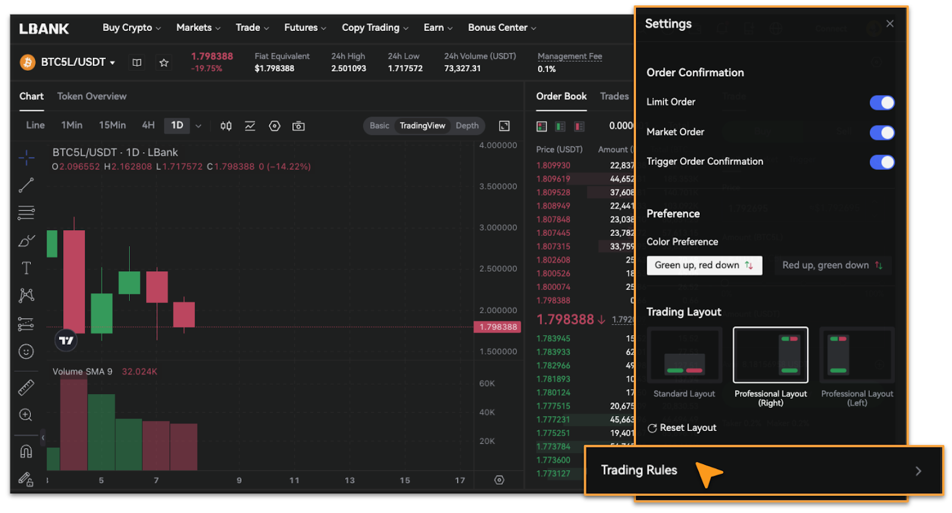The height and width of the screenshot is (513, 952).
Task: Collapse the drawing toolbar side arrow
Action: click(x=43, y=438)
